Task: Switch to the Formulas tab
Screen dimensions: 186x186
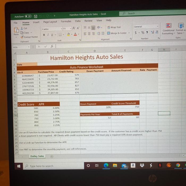Action: (66, 21)
